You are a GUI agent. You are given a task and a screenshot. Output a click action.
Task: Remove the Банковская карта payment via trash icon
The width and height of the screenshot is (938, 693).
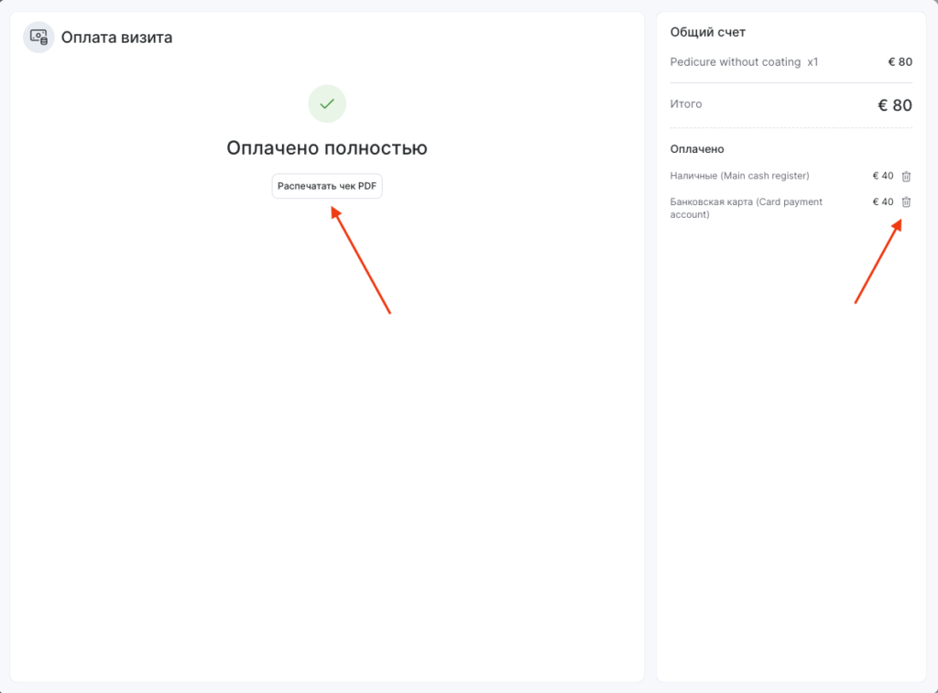click(906, 202)
